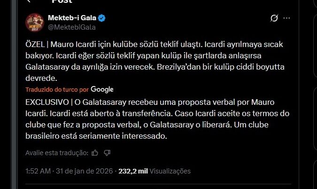
Task: Click the blue verified badge
Action: click(102, 18)
